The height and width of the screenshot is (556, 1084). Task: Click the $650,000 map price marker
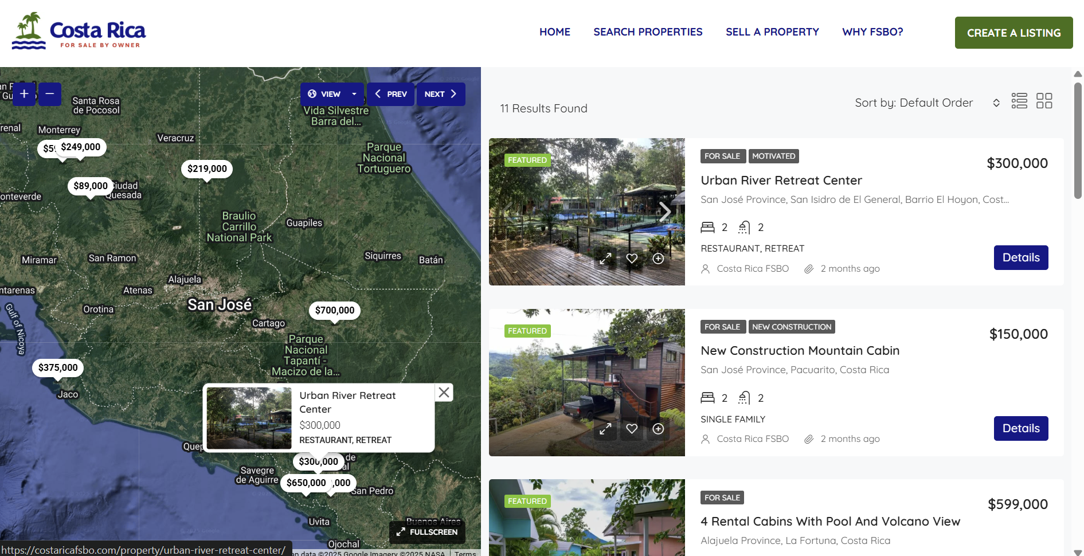[306, 483]
